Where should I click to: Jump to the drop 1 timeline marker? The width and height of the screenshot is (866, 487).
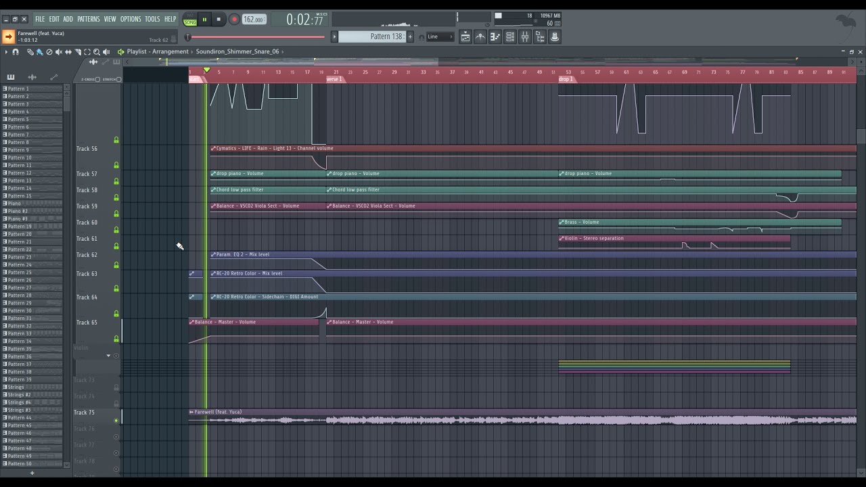[566, 79]
